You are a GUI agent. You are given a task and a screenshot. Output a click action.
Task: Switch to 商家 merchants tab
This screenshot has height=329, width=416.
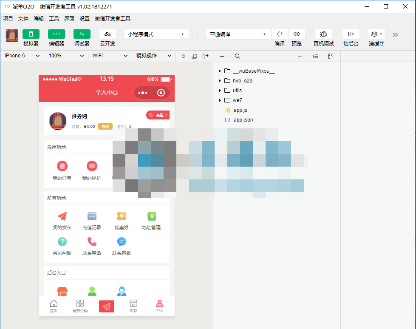point(133,306)
